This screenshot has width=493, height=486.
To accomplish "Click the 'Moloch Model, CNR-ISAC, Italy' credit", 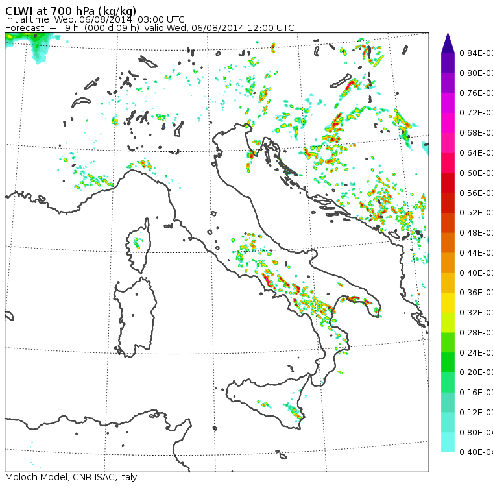I will point(71,477).
